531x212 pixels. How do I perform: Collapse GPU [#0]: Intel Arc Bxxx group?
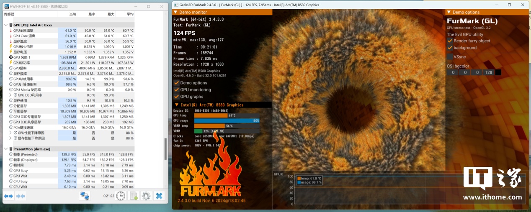coord(6,25)
